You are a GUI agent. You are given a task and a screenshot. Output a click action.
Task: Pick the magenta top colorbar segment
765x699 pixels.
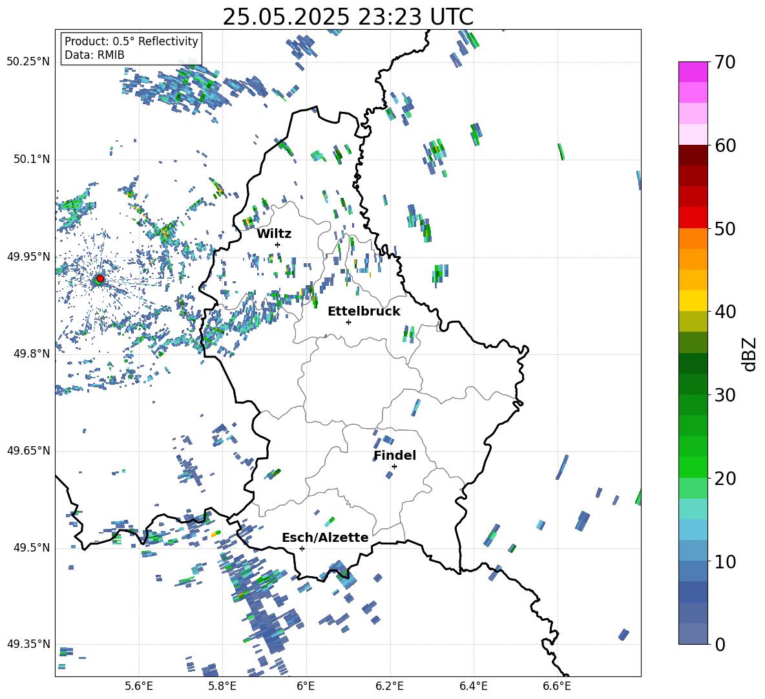click(x=693, y=72)
